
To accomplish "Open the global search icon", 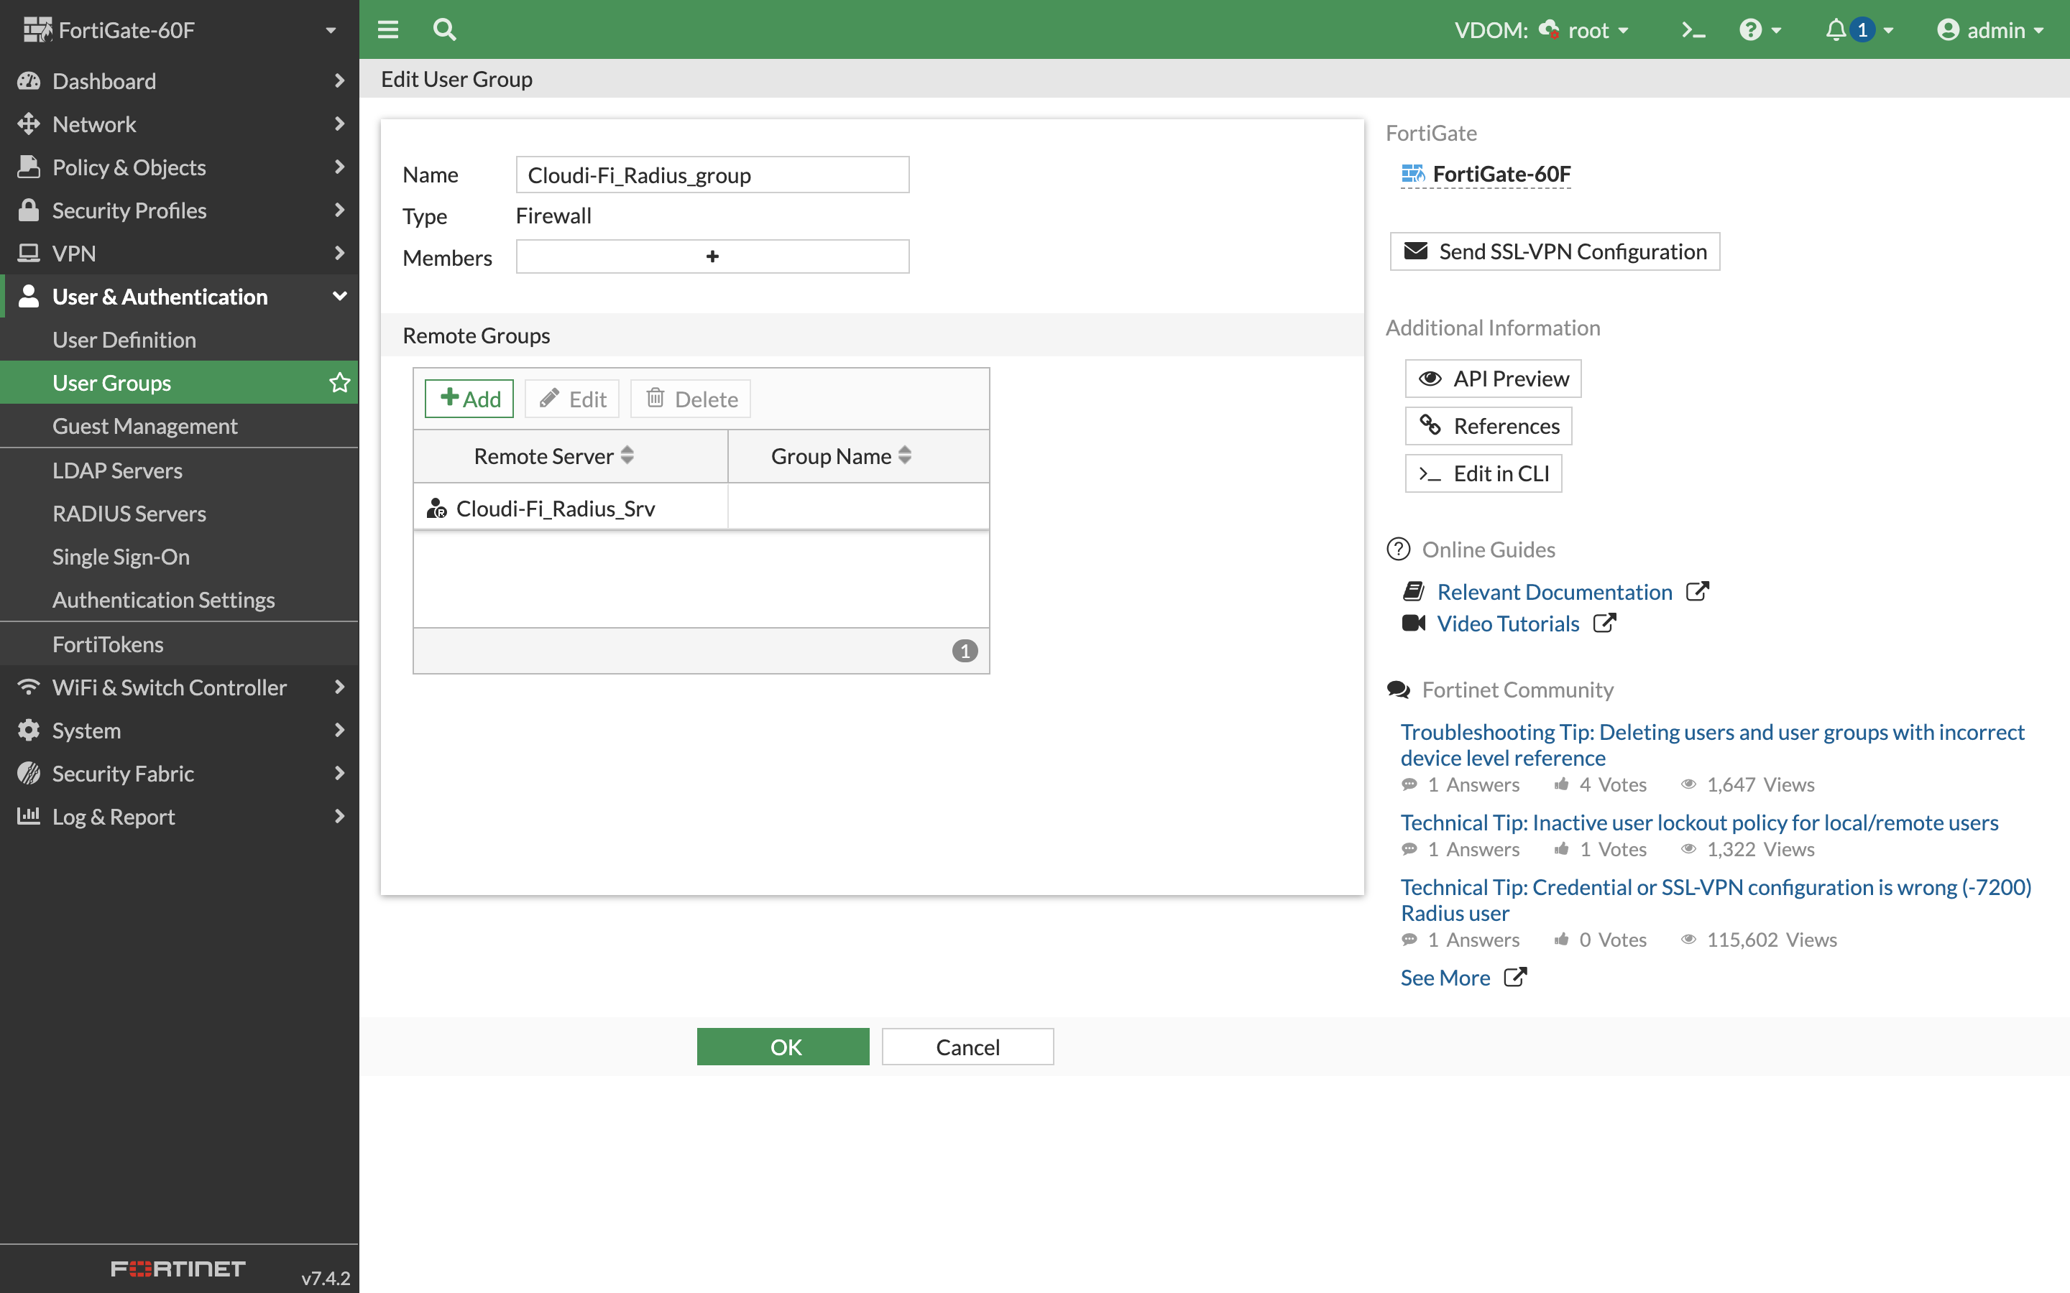I will (444, 29).
